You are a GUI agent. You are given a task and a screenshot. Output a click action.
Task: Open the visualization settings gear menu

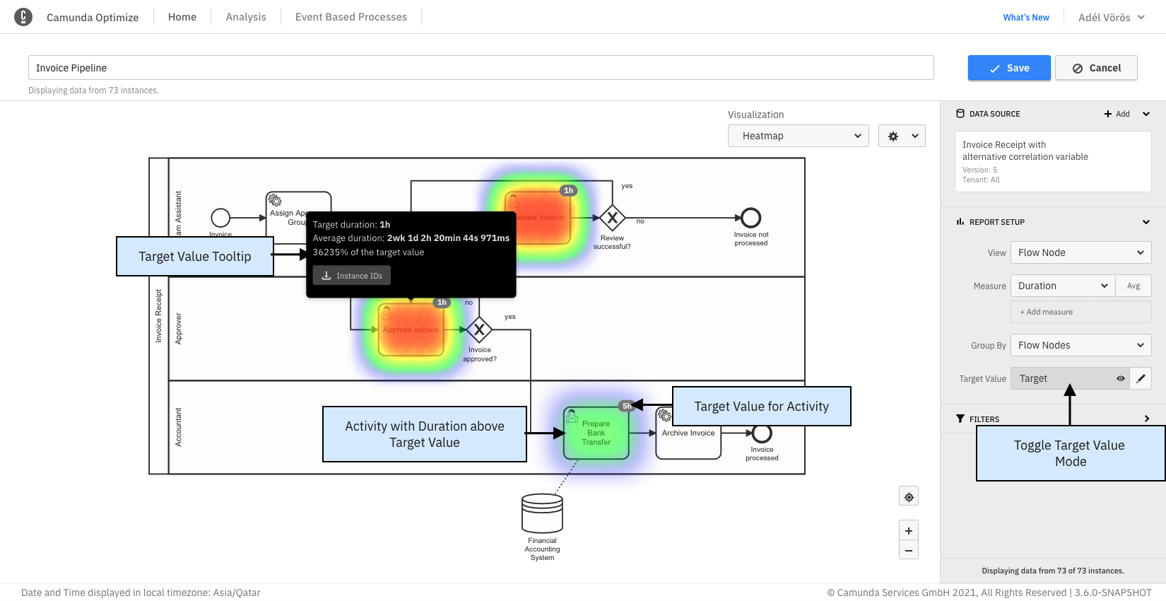901,136
